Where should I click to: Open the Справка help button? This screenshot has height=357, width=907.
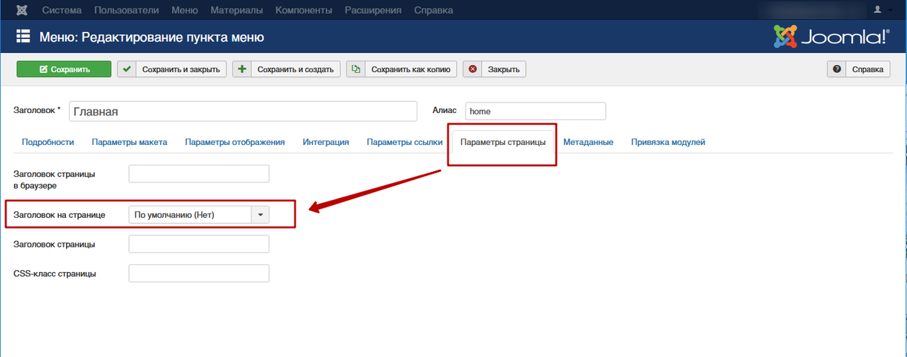point(859,69)
